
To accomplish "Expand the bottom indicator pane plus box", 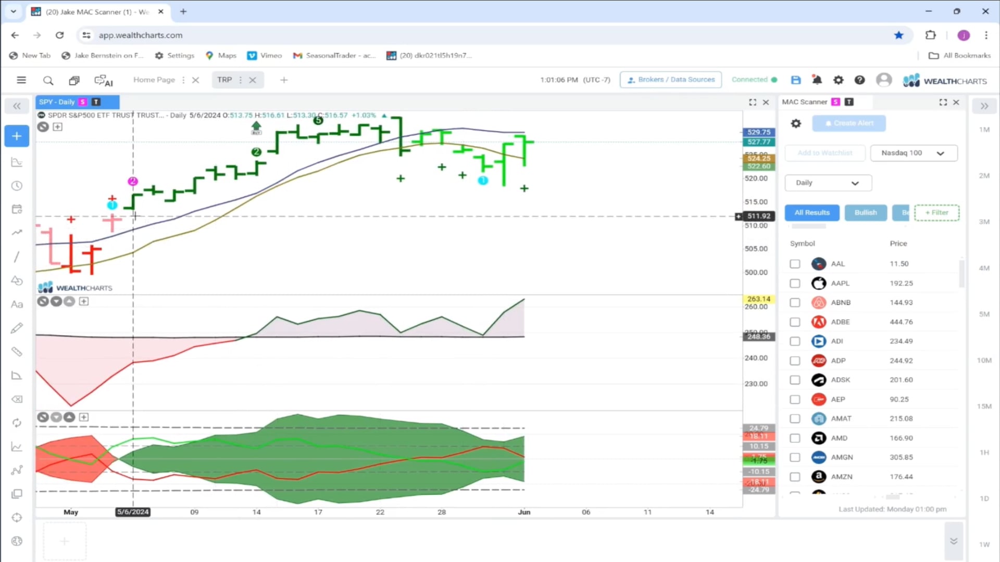I will click(x=84, y=417).
